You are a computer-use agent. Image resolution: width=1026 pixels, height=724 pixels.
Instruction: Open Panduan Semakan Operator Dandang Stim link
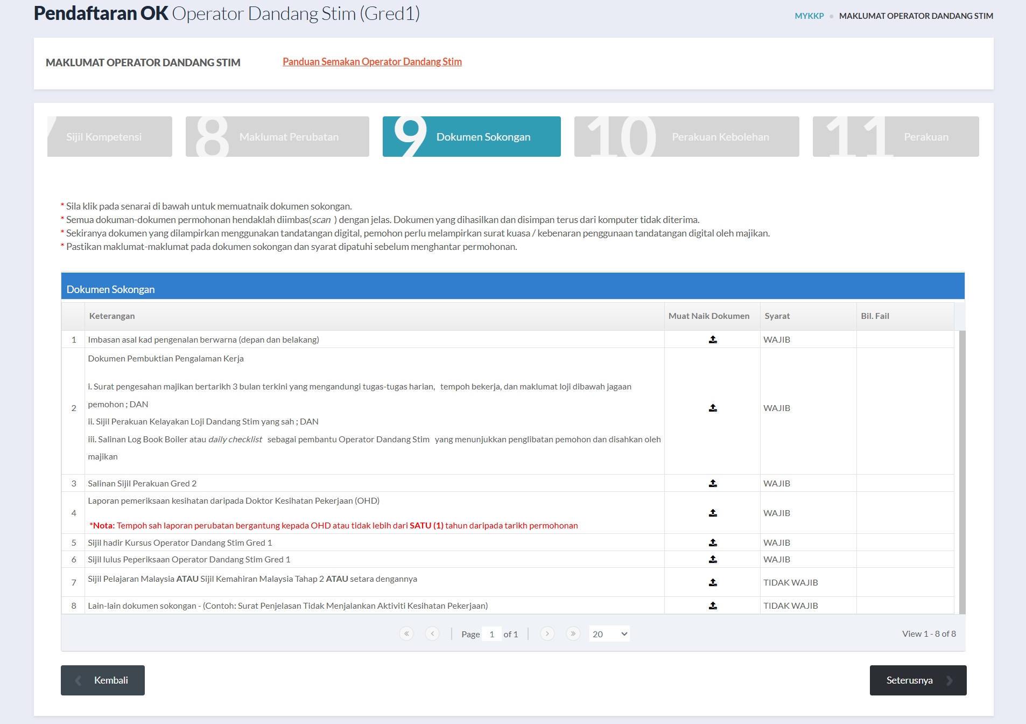click(372, 62)
